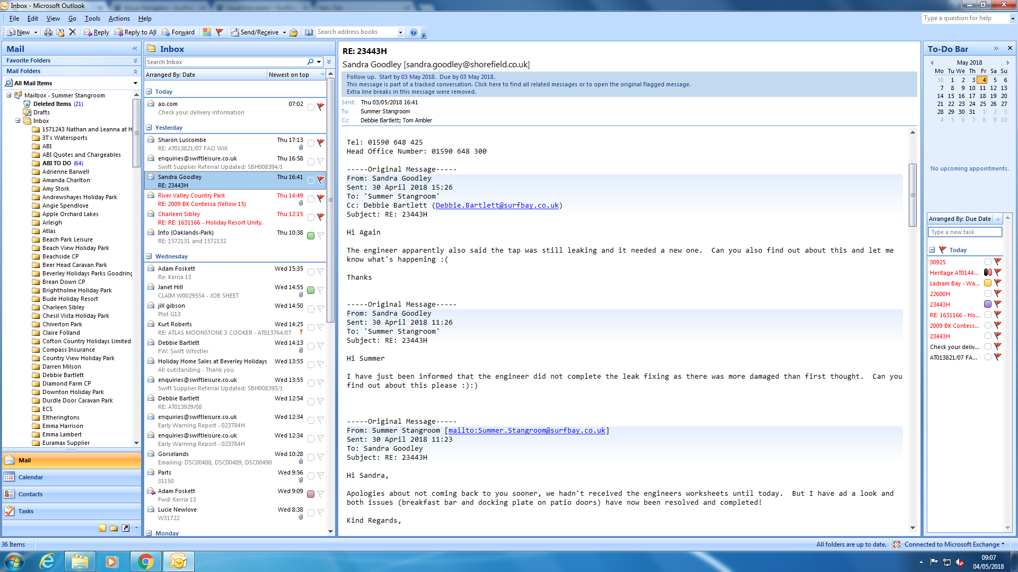This screenshot has width=1018, height=572.
Task: Open the All Mail Items dropdown
Action: [x=135, y=83]
